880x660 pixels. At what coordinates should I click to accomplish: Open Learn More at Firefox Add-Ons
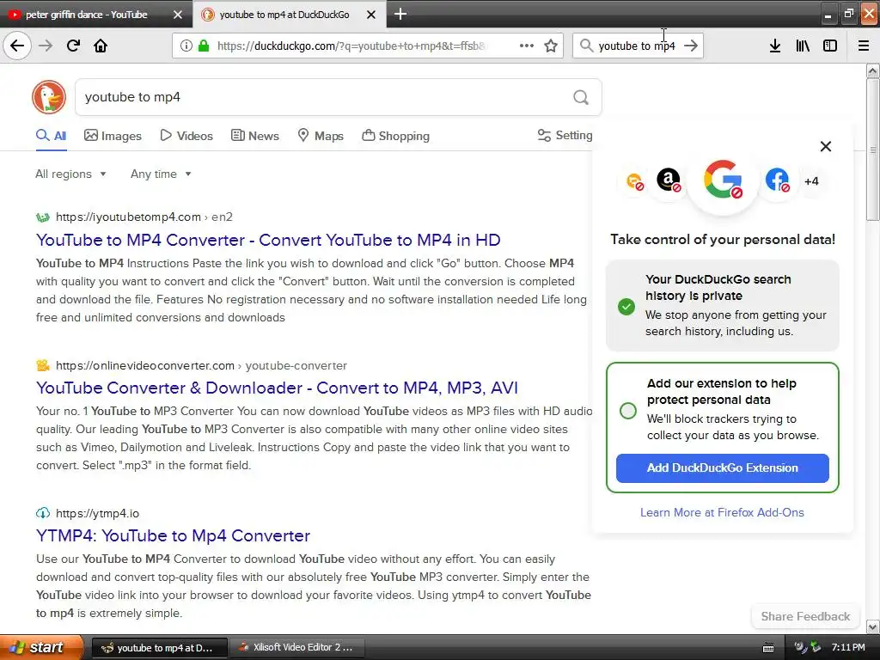722,512
